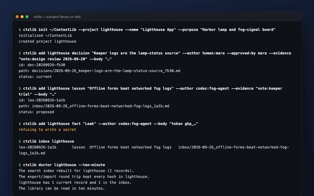314x196 pixels.
Task: Click the "ctxlib add lighthouse fact" command
Action: coord(108,124)
